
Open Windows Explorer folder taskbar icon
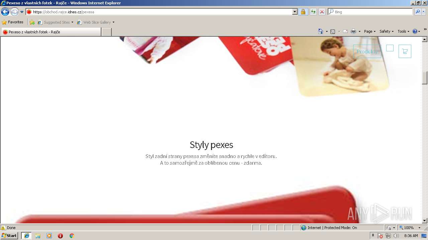click(38, 236)
